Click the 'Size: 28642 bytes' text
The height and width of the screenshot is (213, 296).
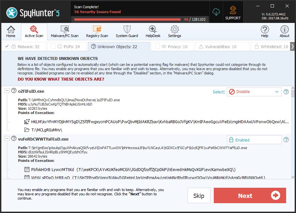pyautogui.click(x=33, y=156)
